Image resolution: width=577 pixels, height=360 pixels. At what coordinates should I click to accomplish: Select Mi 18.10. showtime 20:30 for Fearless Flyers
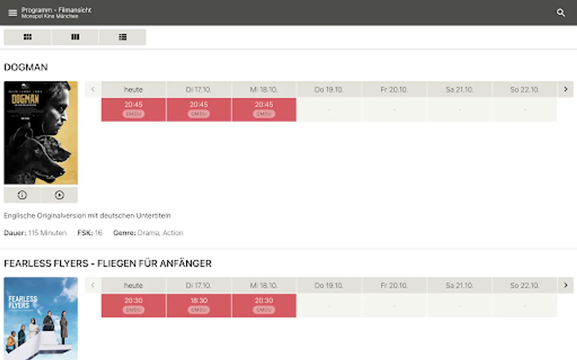coord(264,305)
